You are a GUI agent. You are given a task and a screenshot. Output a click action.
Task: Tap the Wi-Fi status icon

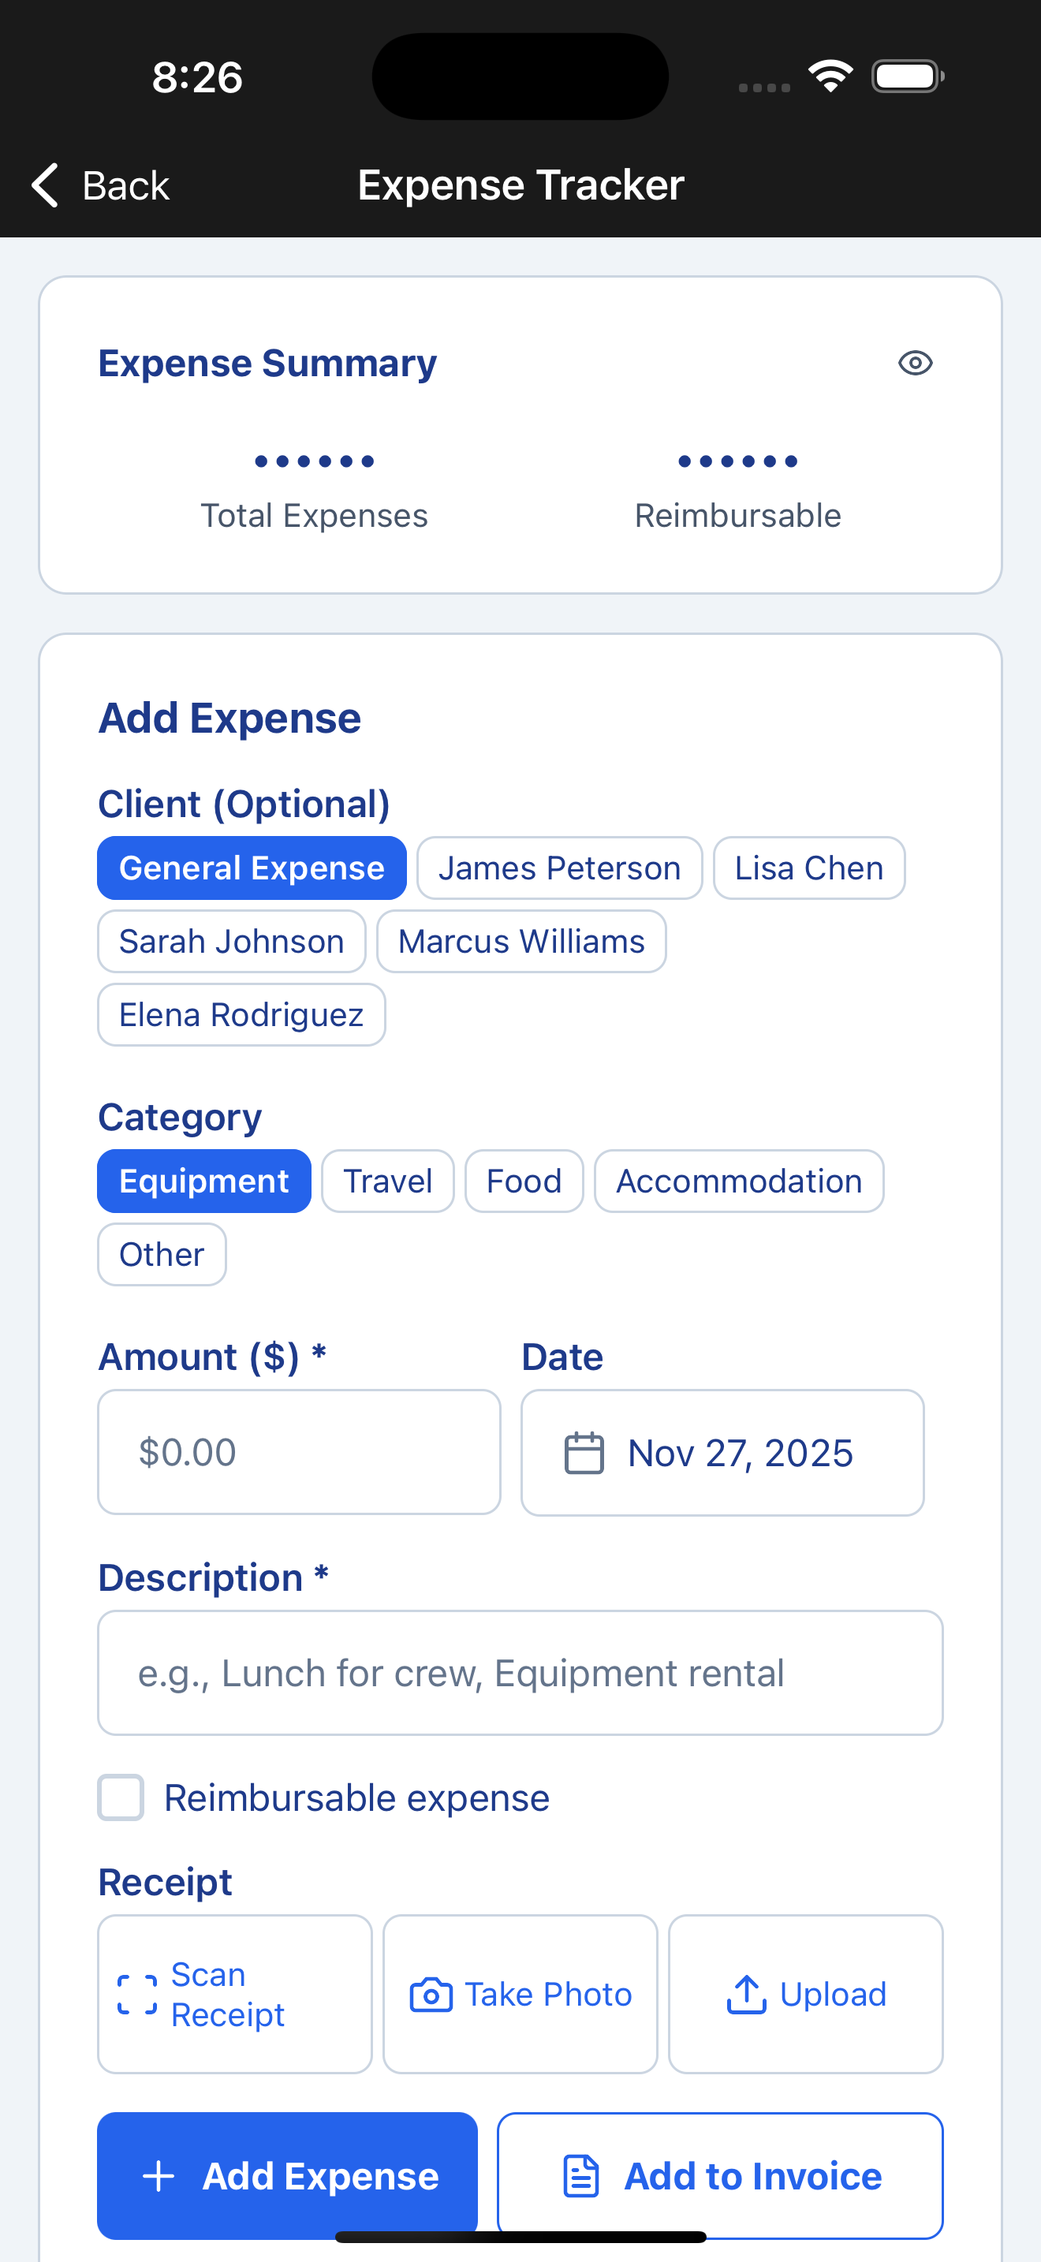(830, 76)
